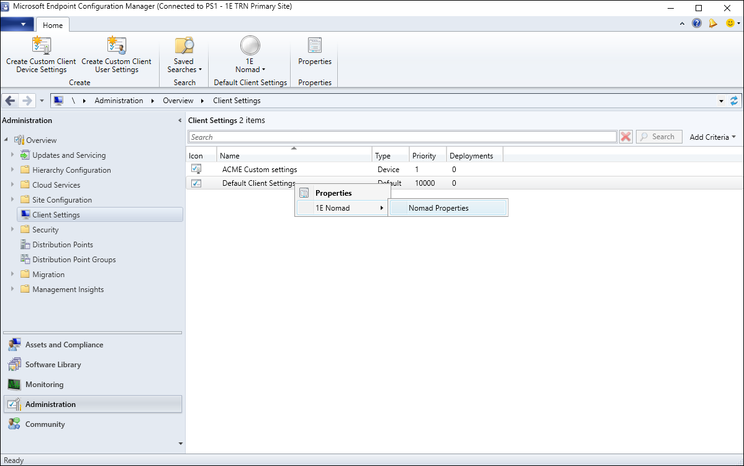The width and height of the screenshot is (744, 466).
Task: Click Create Custom Client Device Settings icon
Action: pyautogui.click(x=41, y=46)
